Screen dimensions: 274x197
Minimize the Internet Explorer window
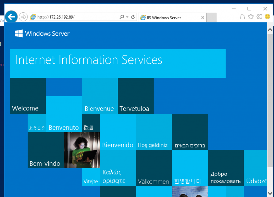coord(234,8)
